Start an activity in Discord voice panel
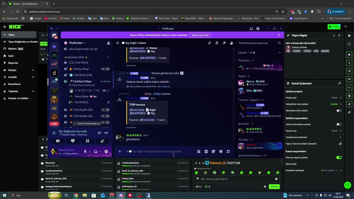Image resolution: width=354 pixels, height=199 pixels. (x=87, y=141)
